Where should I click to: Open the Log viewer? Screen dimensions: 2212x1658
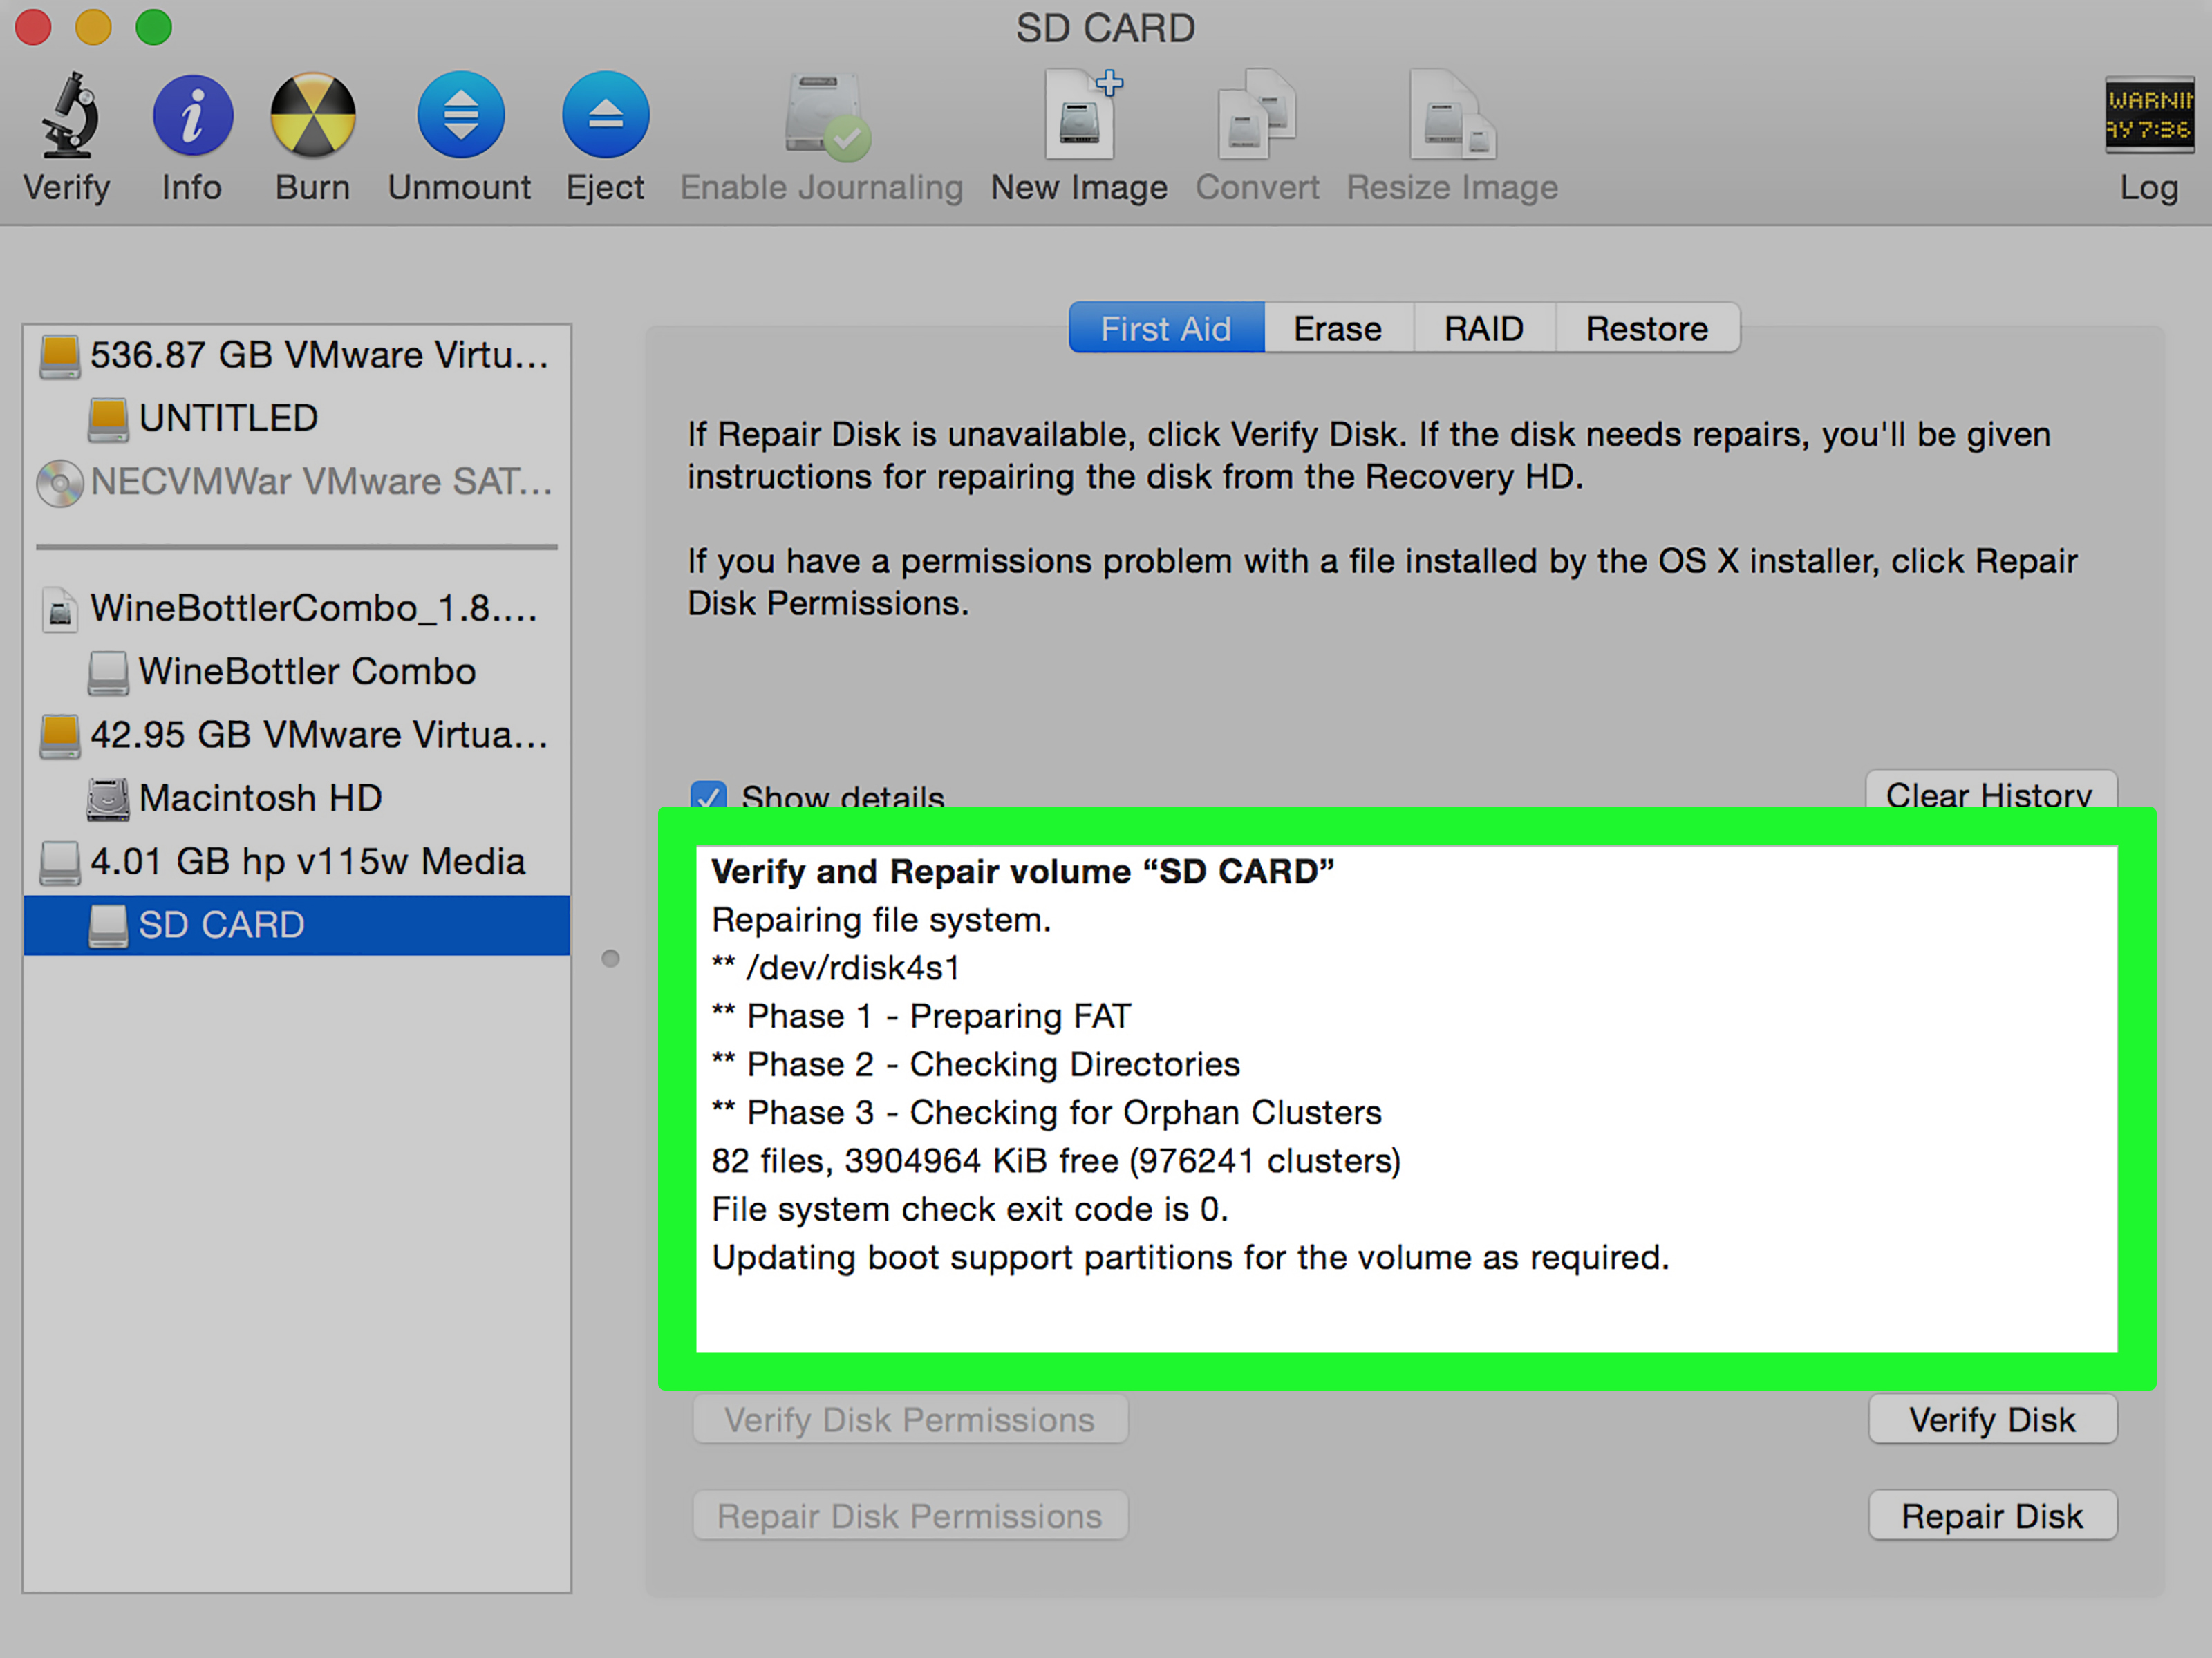tap(2150, 116)
